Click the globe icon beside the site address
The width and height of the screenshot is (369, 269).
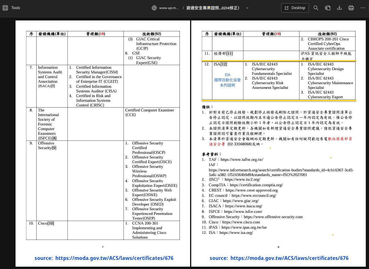154,8
